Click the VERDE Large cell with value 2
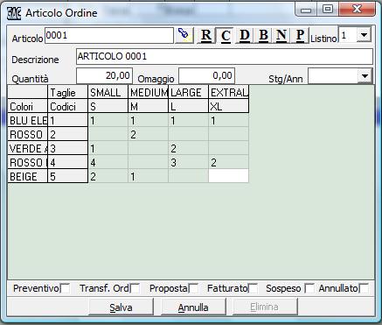 coord(188,148)
